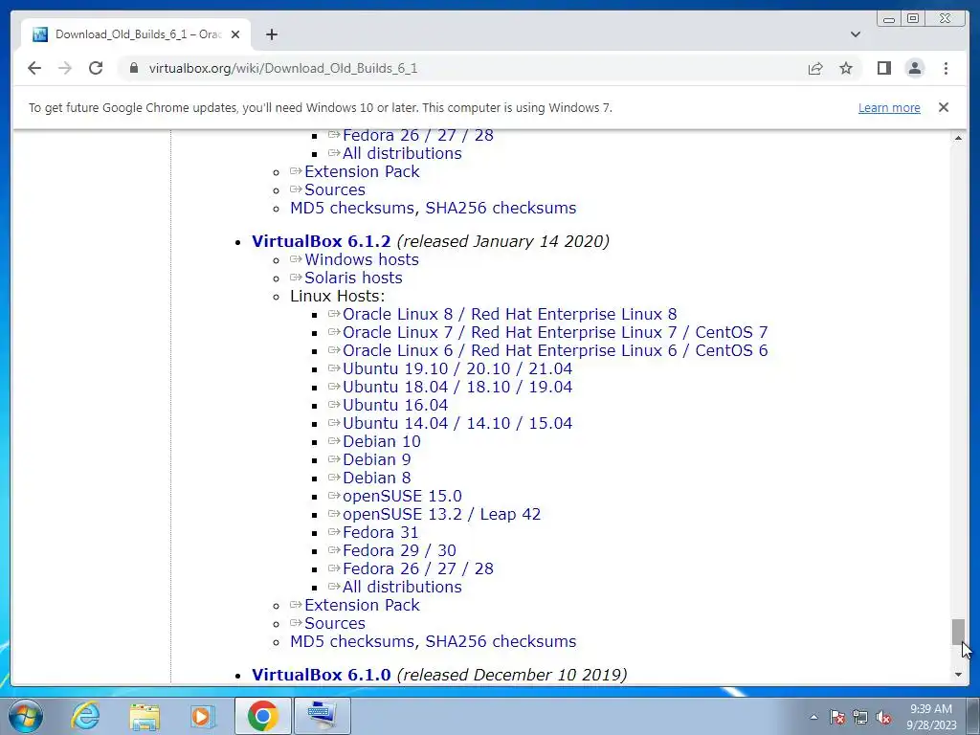
Task: Open the Debian 9 link
Action: [377, 459]
